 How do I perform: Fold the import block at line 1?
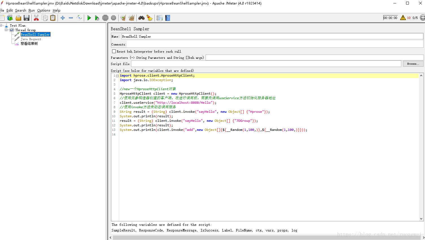117,76
